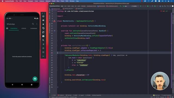The image size is (174, 98).
Task: Select the CHAMADAS tab in the app
Action: 34,28
